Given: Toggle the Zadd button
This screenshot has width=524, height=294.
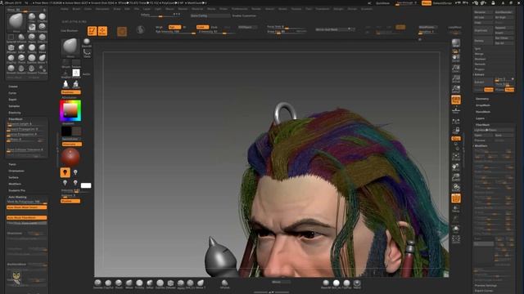Looking at the screenshot, I should (x=202, y=27).
